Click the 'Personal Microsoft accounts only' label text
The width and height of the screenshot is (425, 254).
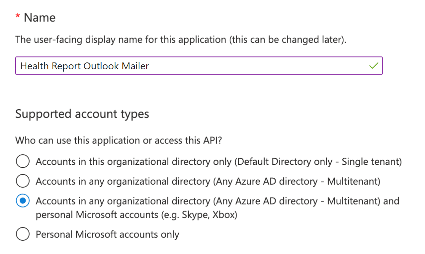coord(107,235)
